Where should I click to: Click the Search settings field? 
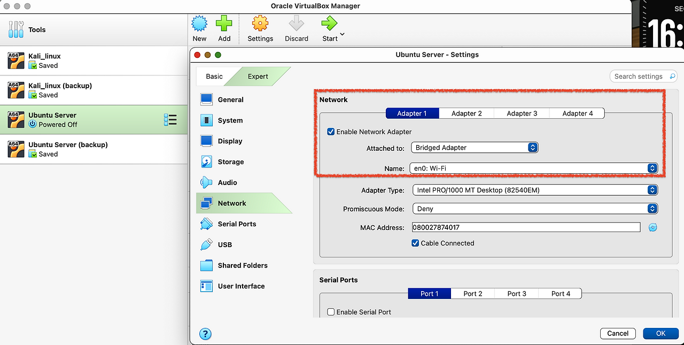click(x=643, y=76)
